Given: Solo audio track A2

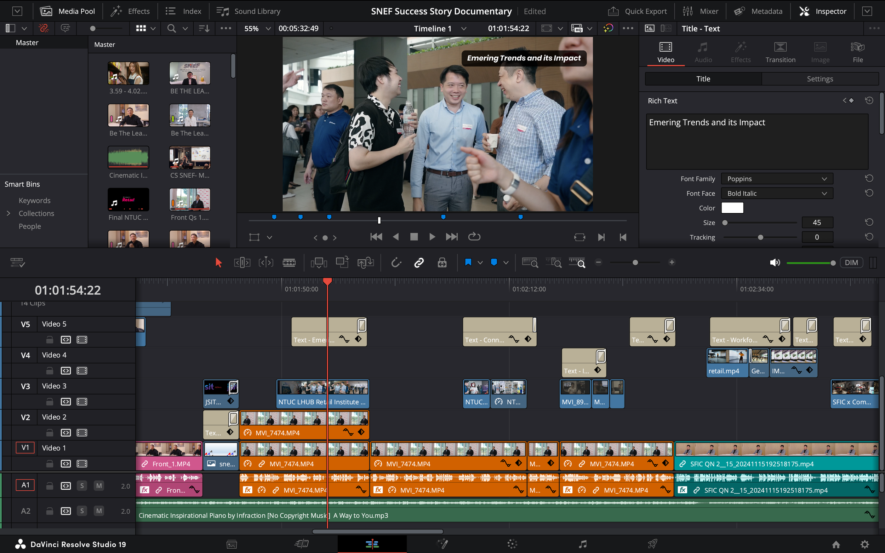Looking at the screenshot, I should [x=82, y=511].
